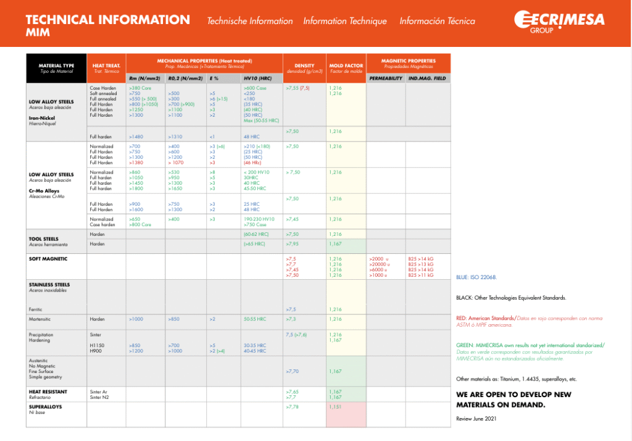Click the 'Sinter N2' heat treatment entry
The width and height of the screenshot is (632, 441).
tap(99, 397)
